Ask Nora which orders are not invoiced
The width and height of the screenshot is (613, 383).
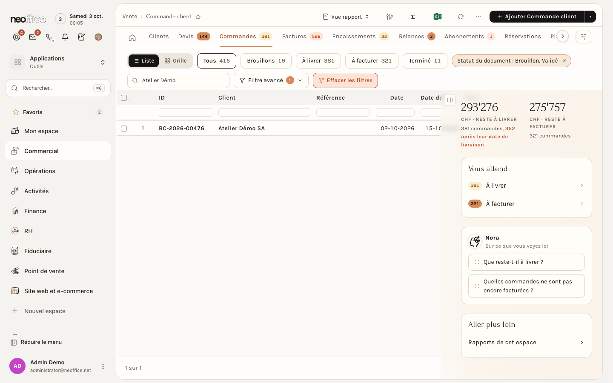coord(527,286)
